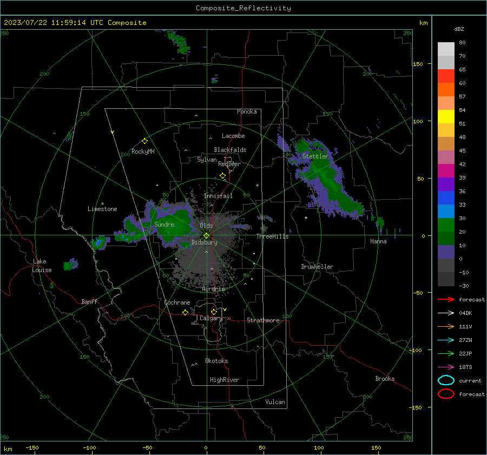
Task: Select the blue 33-36 dBZ swatch
Action: pyautogui.click(x=446, y=197)
